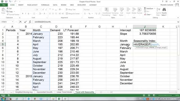This screenshot has height=101, width=180.
Task: Open Find & Select binoculars menu
Action: [x=164, y=12]
